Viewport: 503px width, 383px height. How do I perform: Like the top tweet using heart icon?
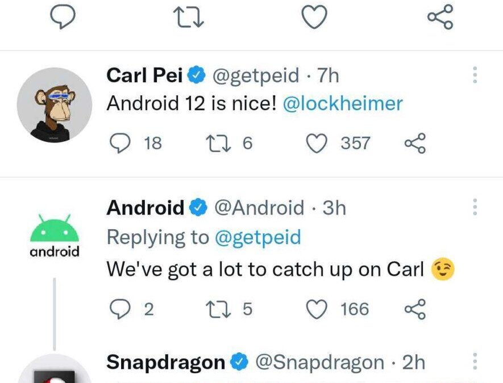(315, 17)
